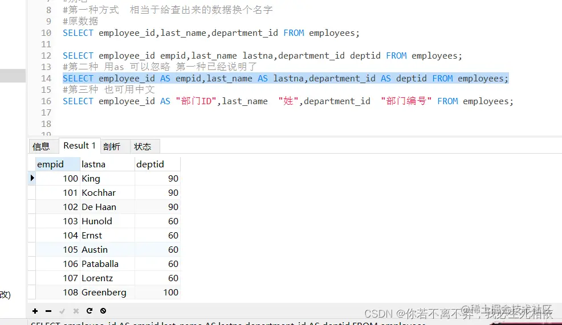Select cell containing Lorentz
This screenshot has width=562, height=325.
[108, 278]
